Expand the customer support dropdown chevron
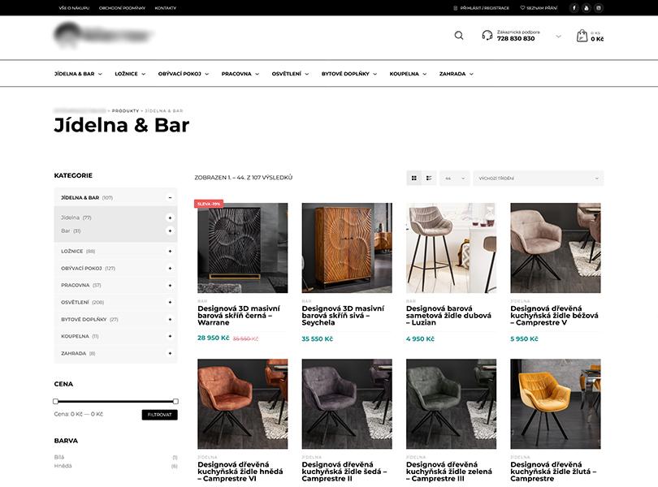658x487 pixels. 558,37
